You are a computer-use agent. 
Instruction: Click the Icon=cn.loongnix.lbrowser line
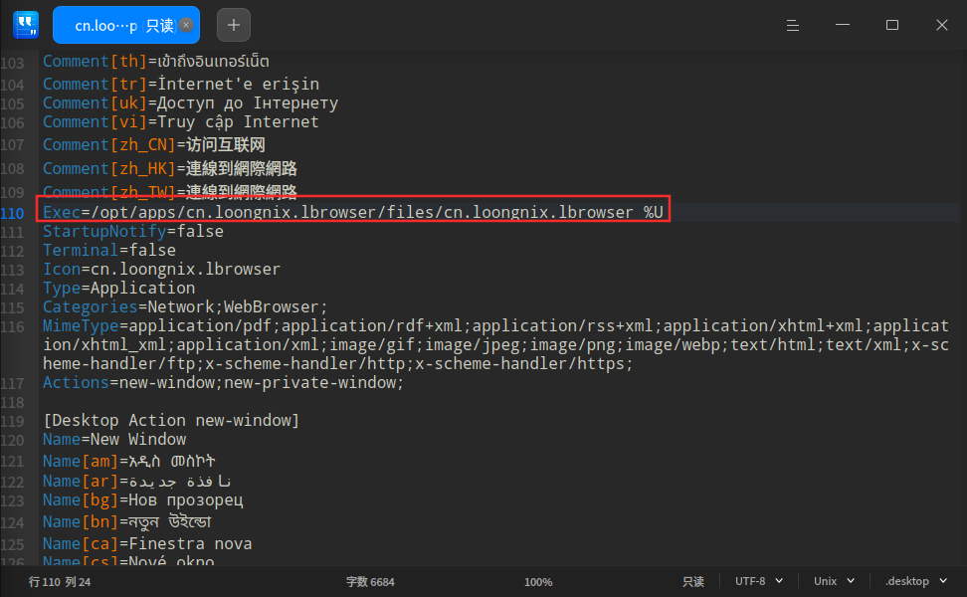pos(161,270)
